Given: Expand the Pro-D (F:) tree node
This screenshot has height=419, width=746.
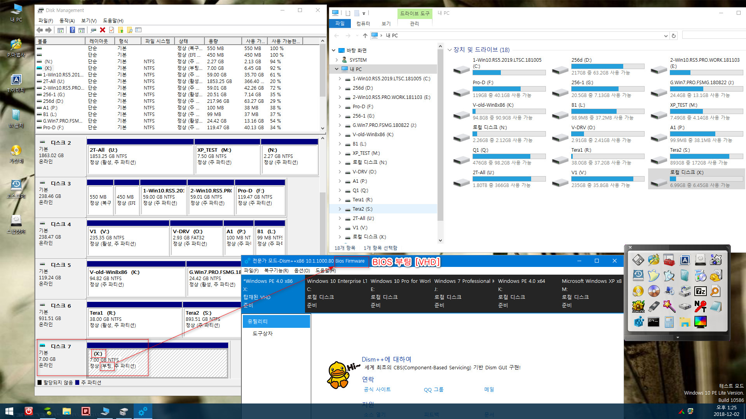Looking at the screenshot, I should pyautogui.click(x=340, y=107).
